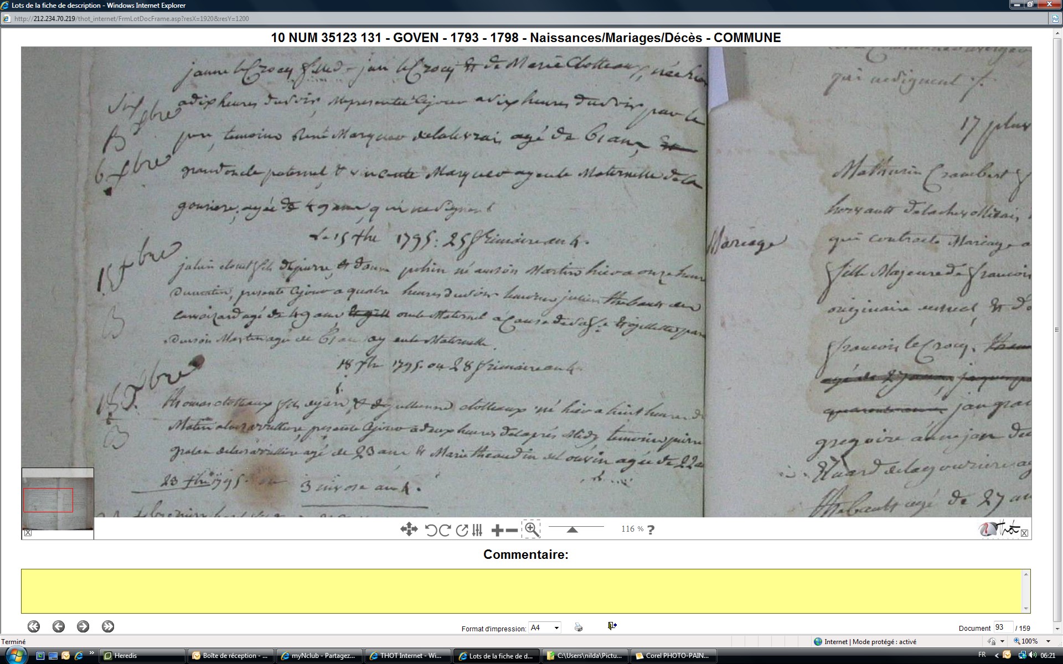Viewport: 1063px width, 664px height.
Task: Click the yellow Commentaire text area
Action: pyautogui.click(x=523, y=591)
